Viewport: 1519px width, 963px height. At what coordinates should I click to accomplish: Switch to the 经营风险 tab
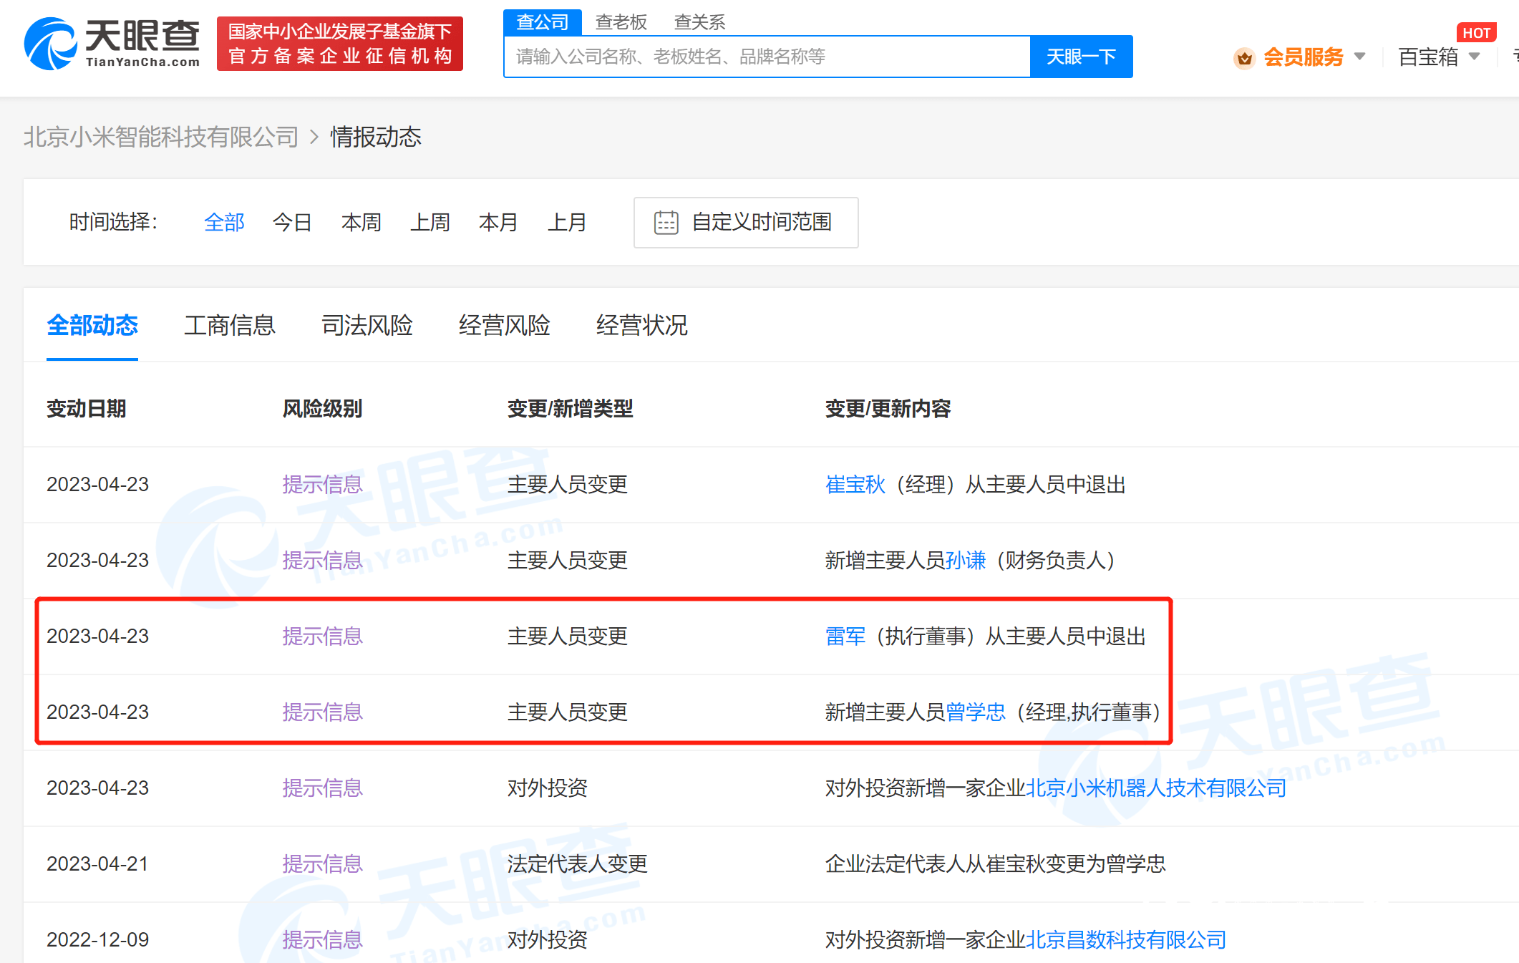(505, 326)
